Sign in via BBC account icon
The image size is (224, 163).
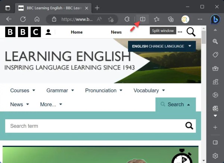click(x=48, y=32)
